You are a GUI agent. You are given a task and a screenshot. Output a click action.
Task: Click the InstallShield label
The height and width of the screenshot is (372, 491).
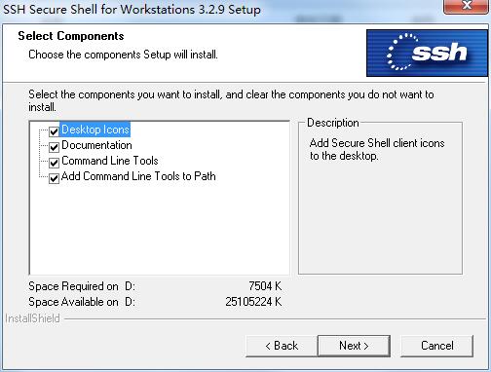[x=32, y=318]
